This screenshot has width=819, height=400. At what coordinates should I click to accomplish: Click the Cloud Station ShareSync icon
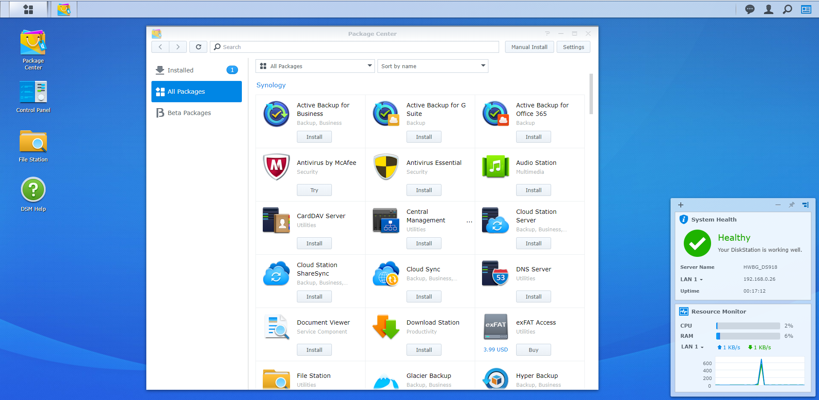[276, 273]
